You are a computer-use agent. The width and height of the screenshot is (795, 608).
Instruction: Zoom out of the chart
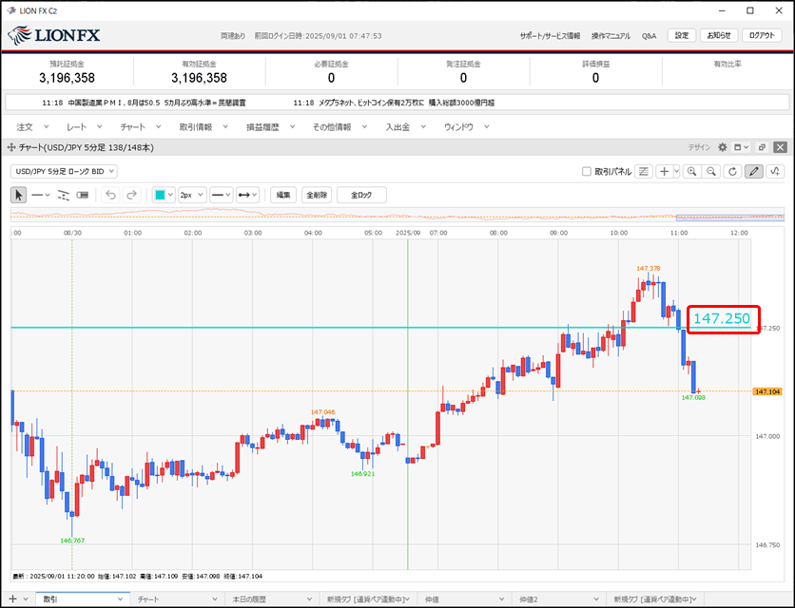[x=711, y=172]
